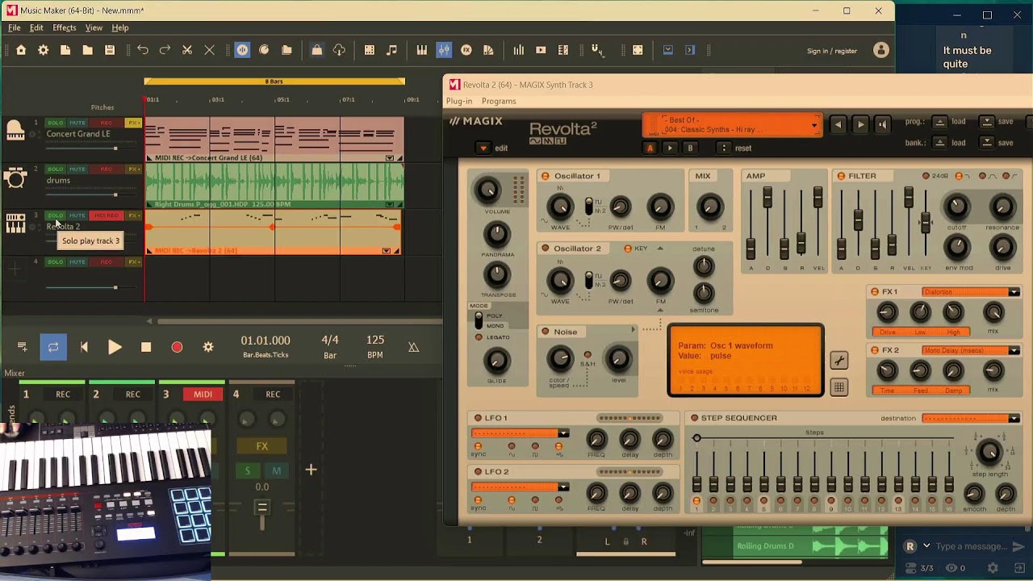Expand Revolta edit arrow button
Viewport: 1033px width, 581px height.
[x=483, y=148]
